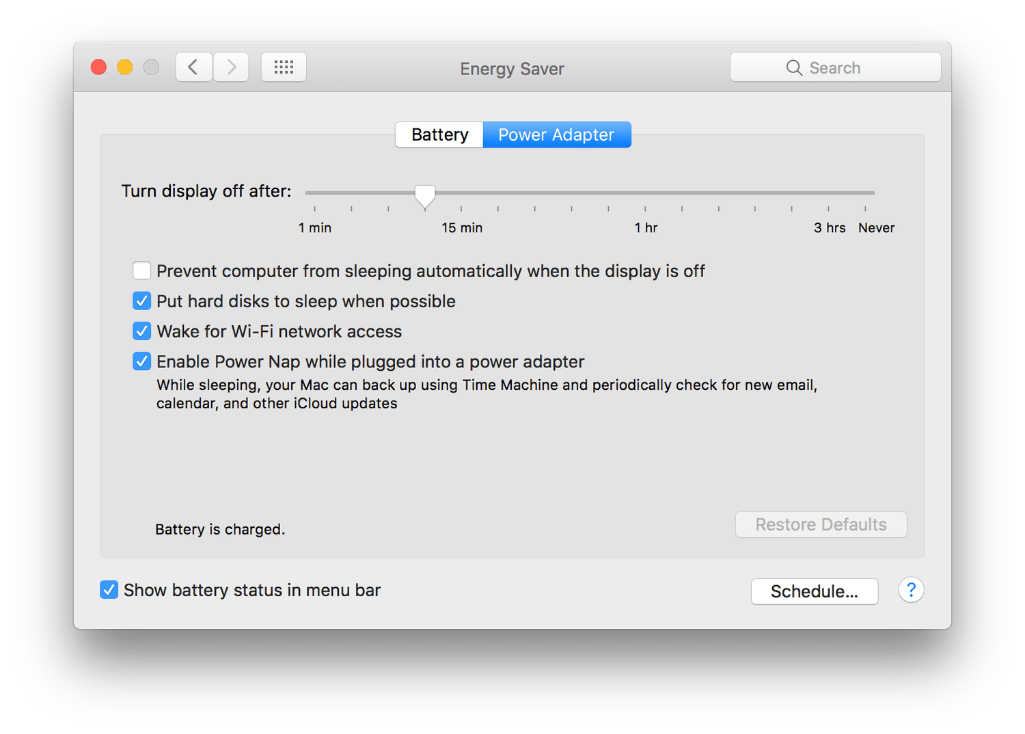Click the '15 min' slider label
The height and width of the screenshot is (734, 1025).
tap(462, 228)
